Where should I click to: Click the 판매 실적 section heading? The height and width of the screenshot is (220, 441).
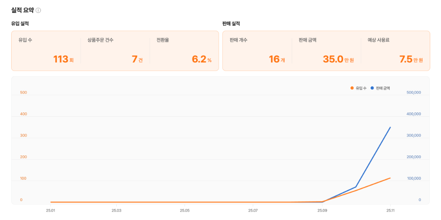click(231, 24)
